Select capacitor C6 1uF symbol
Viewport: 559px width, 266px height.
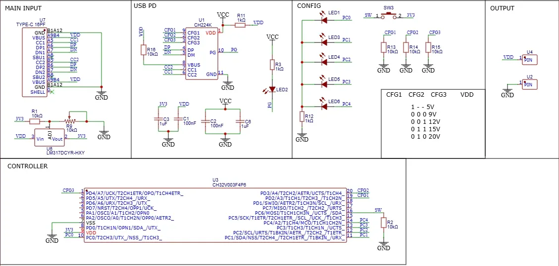[x=240, y=121]
